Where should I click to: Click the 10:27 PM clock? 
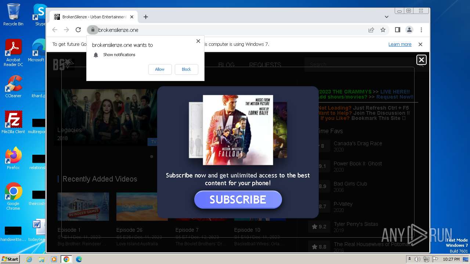click(451, 259)
